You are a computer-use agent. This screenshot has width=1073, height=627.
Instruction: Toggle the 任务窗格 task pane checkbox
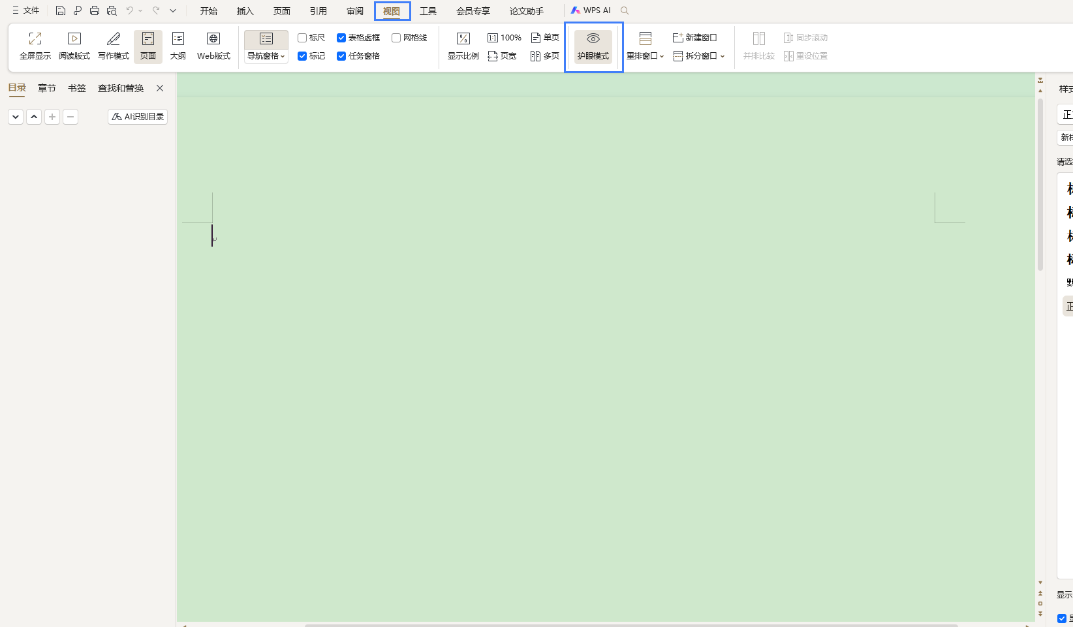[x=341, y=56]
